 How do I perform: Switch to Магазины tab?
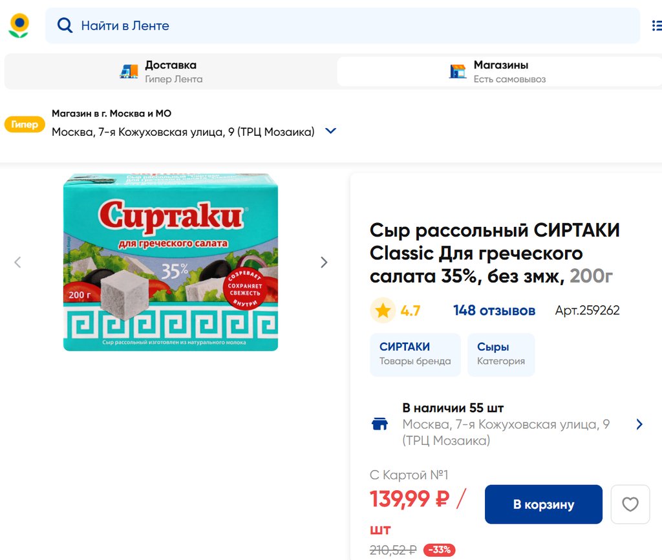pyautogui.click(x=498, y=71)
